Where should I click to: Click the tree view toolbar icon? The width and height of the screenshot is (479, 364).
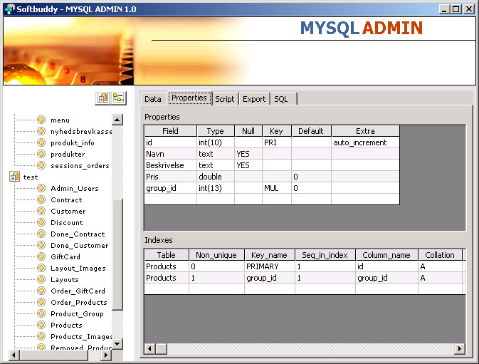pos(117,98)
